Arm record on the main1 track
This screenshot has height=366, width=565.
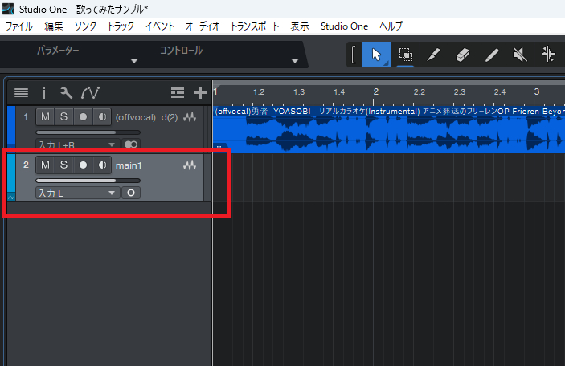[x=83, y=165]
